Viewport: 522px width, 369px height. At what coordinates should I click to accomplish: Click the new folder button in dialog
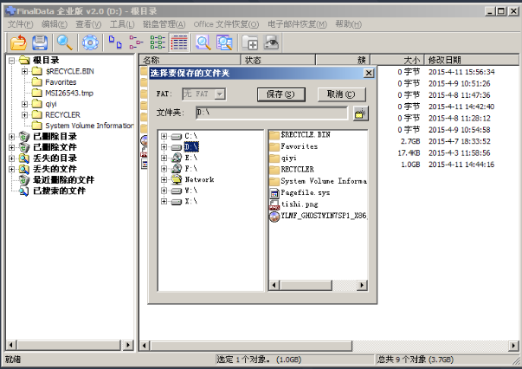coord(360,113)
